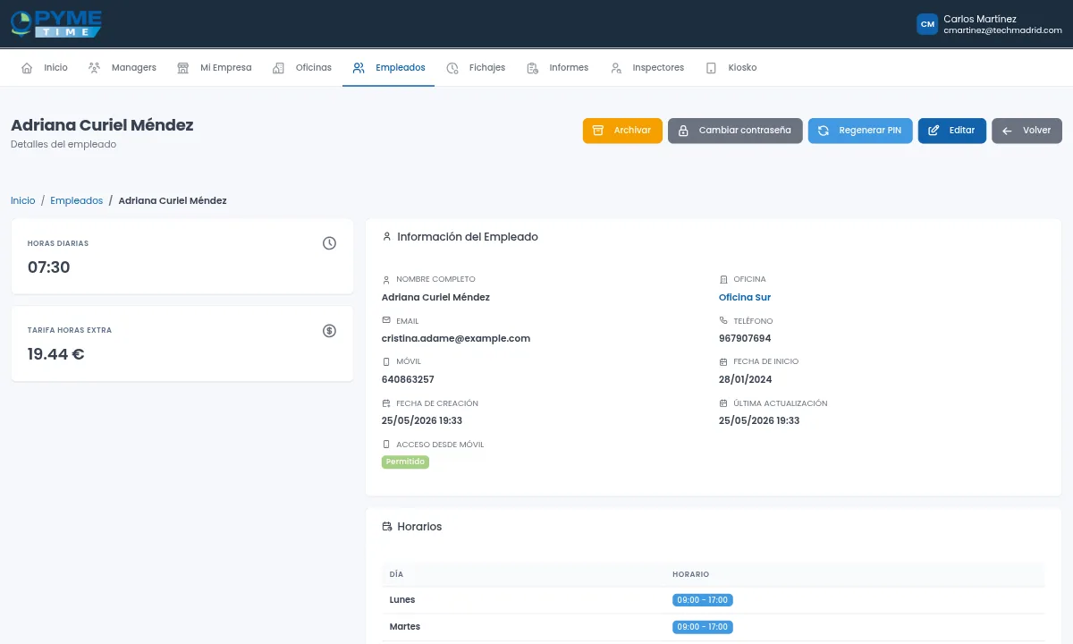Click the Inspectores person icon
Image resolution: width=1073 pixels, height=644 pixels.
615,68
